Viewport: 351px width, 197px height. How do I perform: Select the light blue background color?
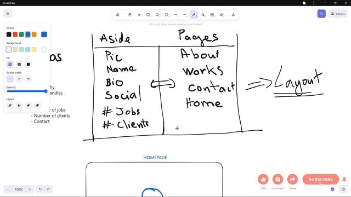click(x=28, y=49)
